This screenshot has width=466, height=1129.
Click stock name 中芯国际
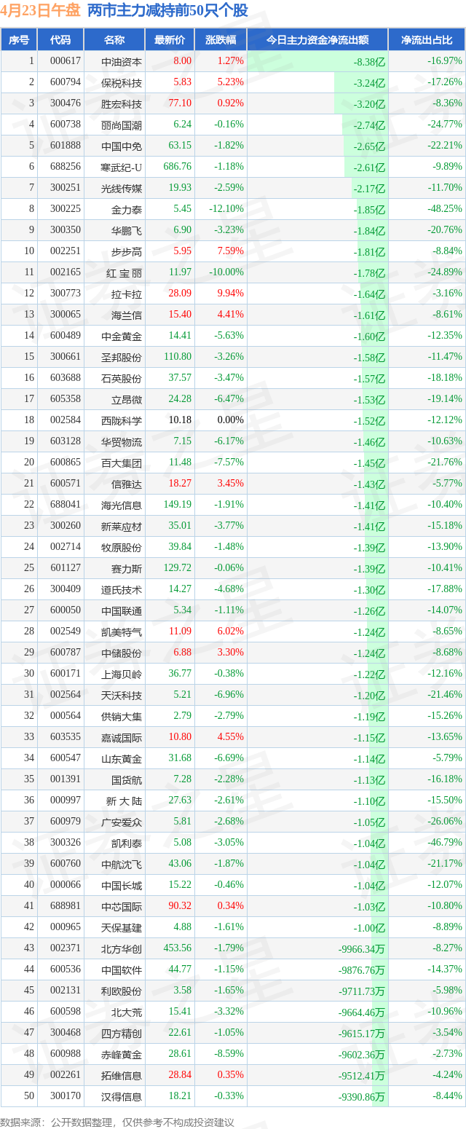tap(122, 906)
